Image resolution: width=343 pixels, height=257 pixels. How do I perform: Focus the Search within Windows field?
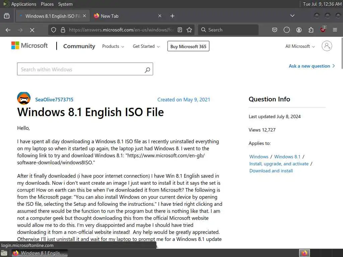coord(85,69)
